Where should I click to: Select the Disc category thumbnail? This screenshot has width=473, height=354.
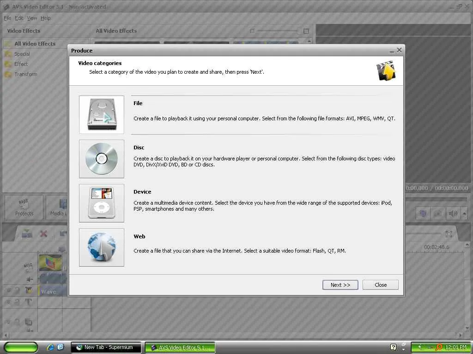point(102,159)
